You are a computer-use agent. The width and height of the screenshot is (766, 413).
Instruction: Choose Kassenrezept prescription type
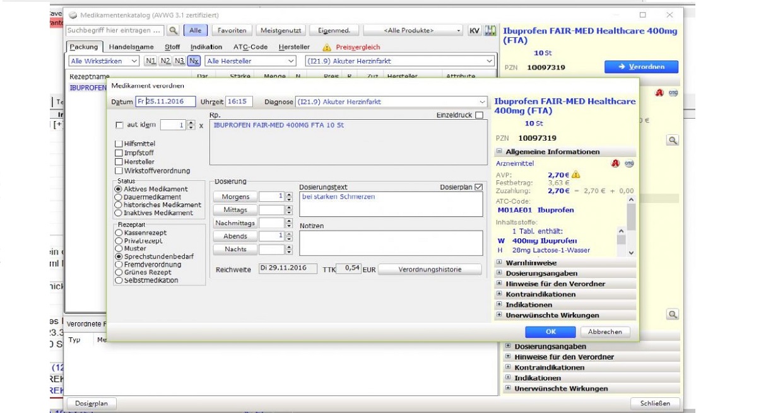click(118, 233)
